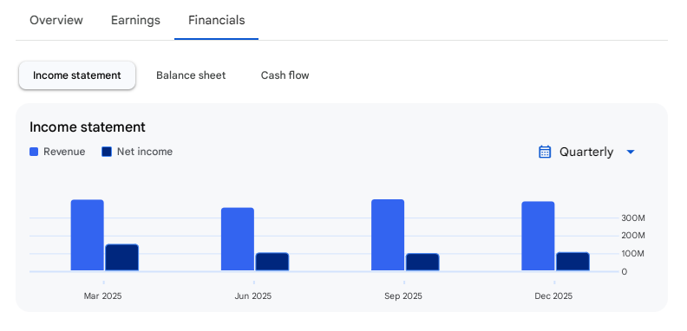Select the Financials tab
The width and height of the screenshot is (687, 331).
click(x=217, y=20)
